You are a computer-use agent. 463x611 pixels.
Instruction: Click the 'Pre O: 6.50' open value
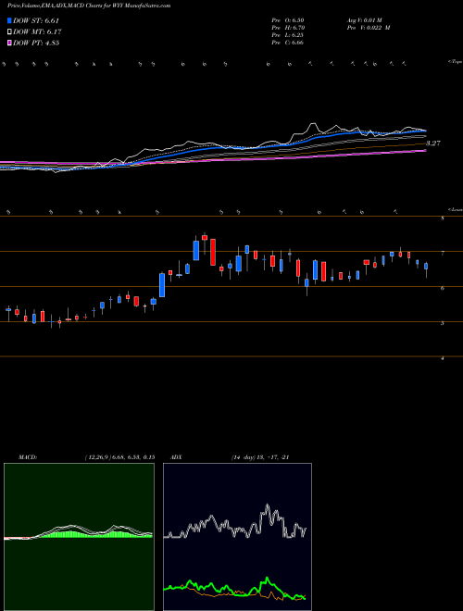[x=288, y=19]
